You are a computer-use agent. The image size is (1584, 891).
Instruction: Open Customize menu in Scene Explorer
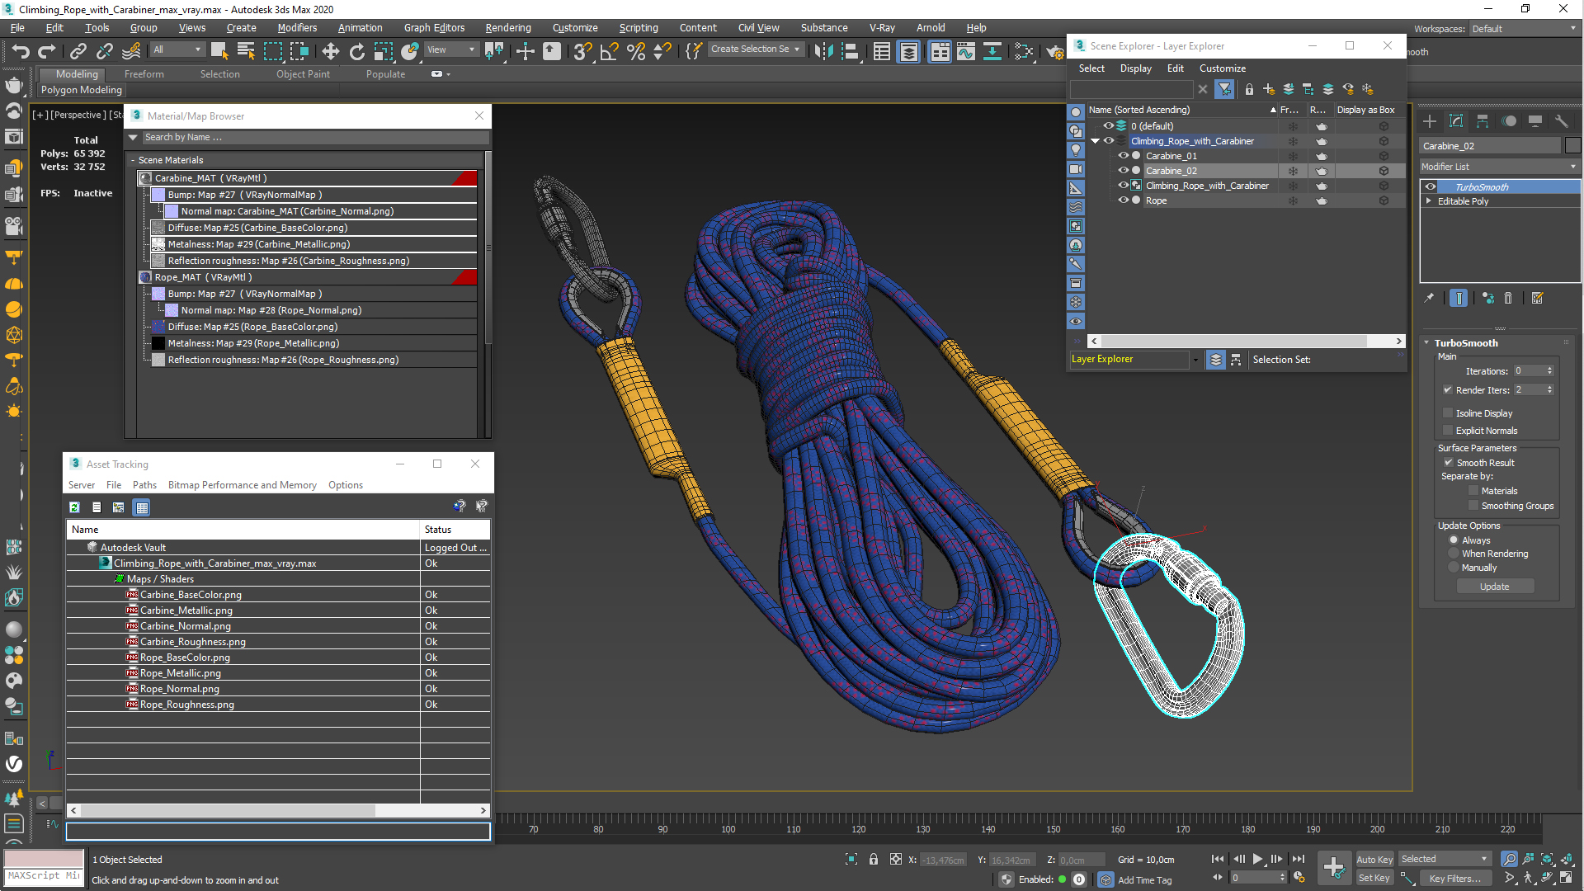pos(1223,68)
